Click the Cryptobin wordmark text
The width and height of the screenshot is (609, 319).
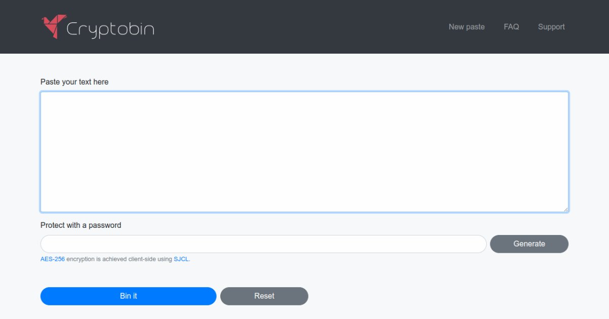[x=110, y=29]
